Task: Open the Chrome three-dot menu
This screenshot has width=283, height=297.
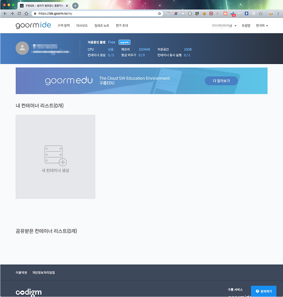Action: (278, 13)
